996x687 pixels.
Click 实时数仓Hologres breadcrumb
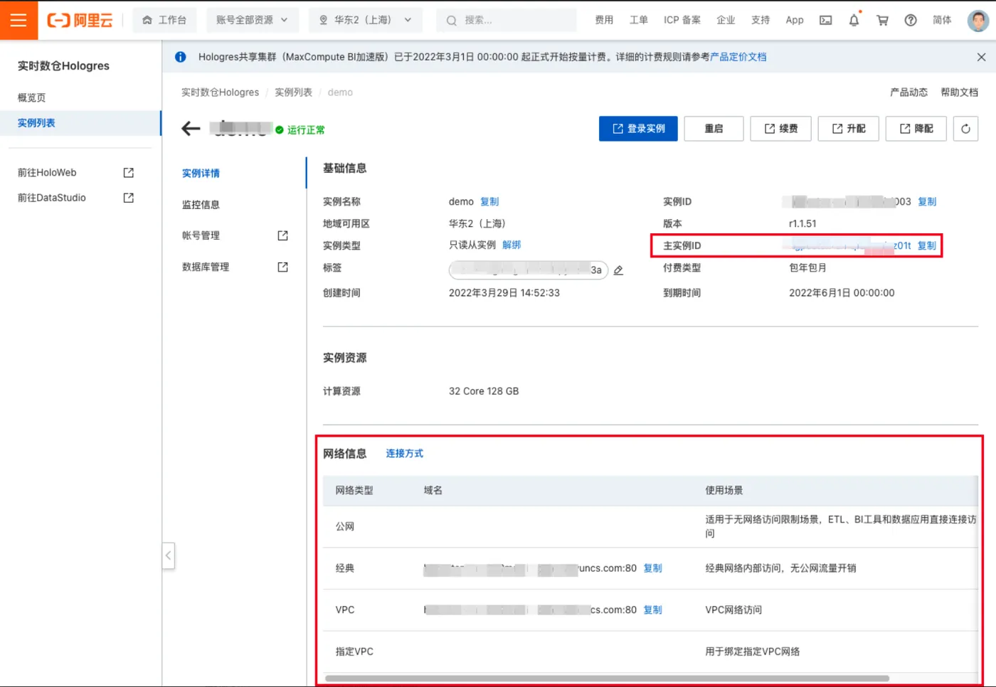[x=220, y=92]
